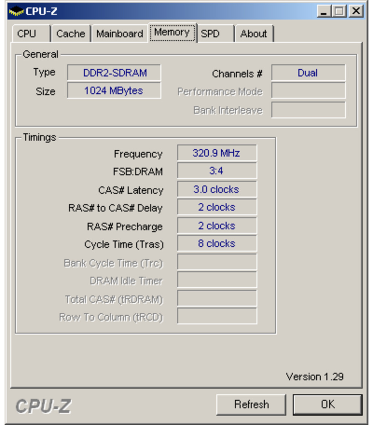Select the FSB:DRAM ratio 3:4 field
The image size is (373, 425).
point(217,171)
